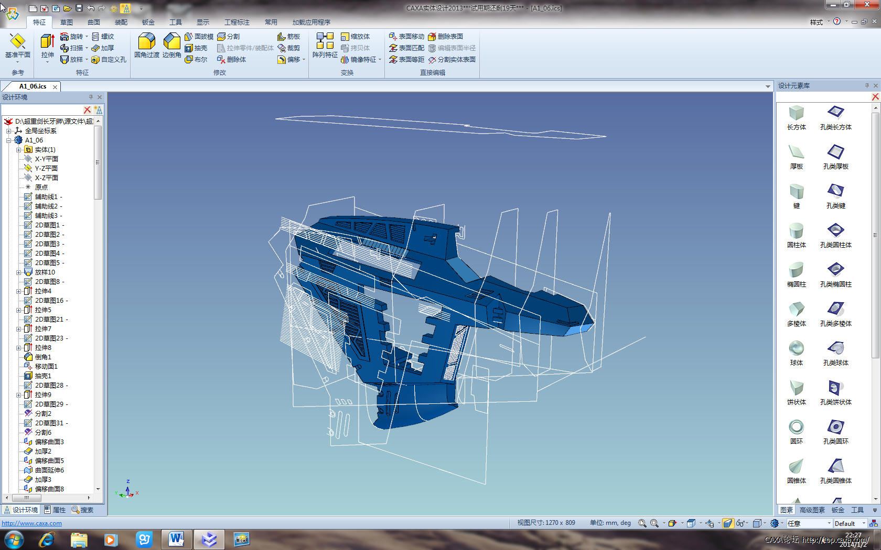Select 圆柱体 cylinder in the design library

click(x=796, y=235)
